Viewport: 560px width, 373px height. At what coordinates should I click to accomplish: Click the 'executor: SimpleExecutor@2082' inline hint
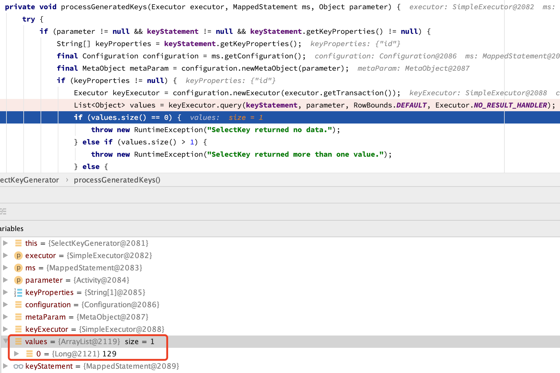[471, 7]
